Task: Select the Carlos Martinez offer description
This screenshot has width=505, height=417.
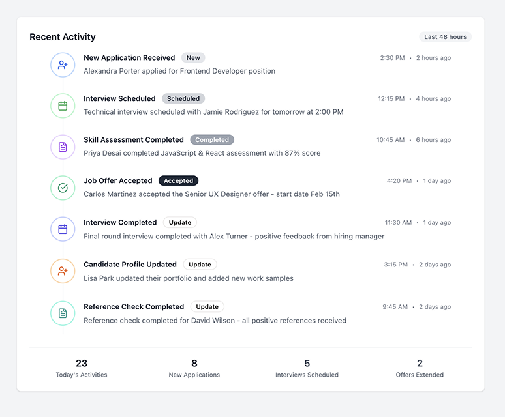Action: pos(211,194)
